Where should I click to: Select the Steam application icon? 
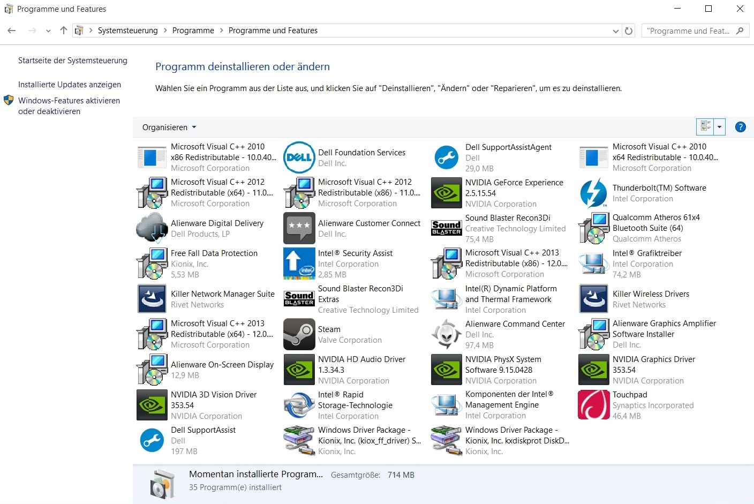pyautogui.click(x=299, y=334)
